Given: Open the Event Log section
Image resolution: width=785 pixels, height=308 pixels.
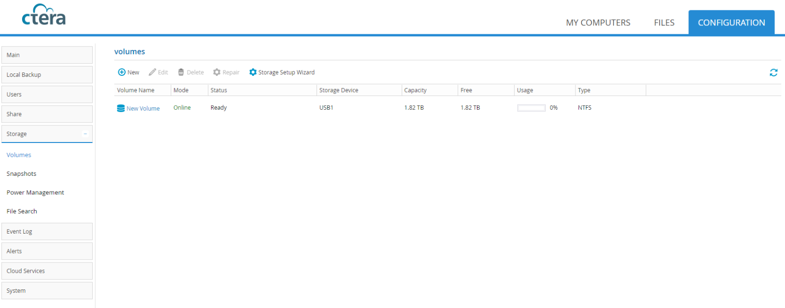Looking at the screenshot, I should tap(47, 231).
